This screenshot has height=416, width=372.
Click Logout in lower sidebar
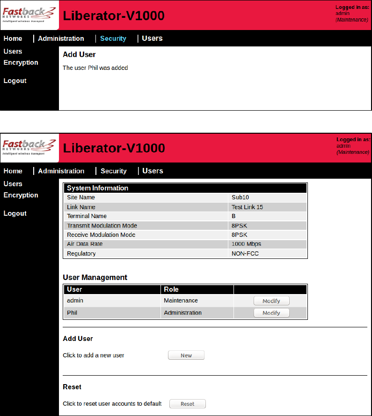(x=15, y=213)
